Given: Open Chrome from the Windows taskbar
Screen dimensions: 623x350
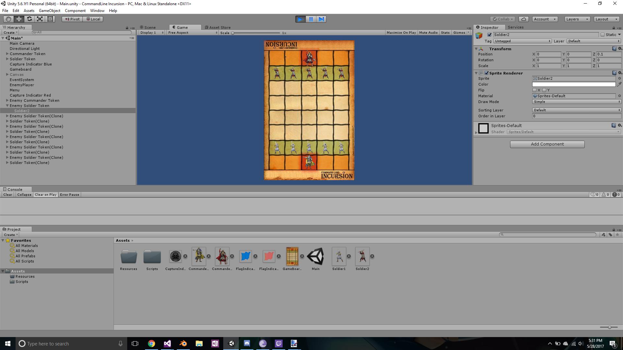Looking at the screenshot, I should (x=151, y=344).
